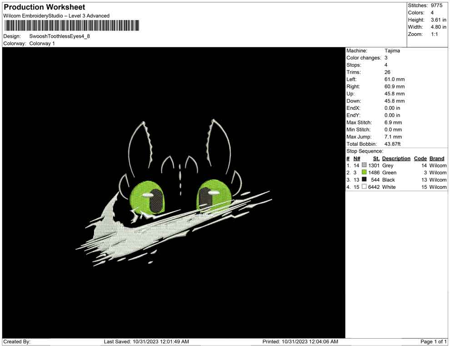Click the Code column header
The image size is (450, 346).
[420, 158]
